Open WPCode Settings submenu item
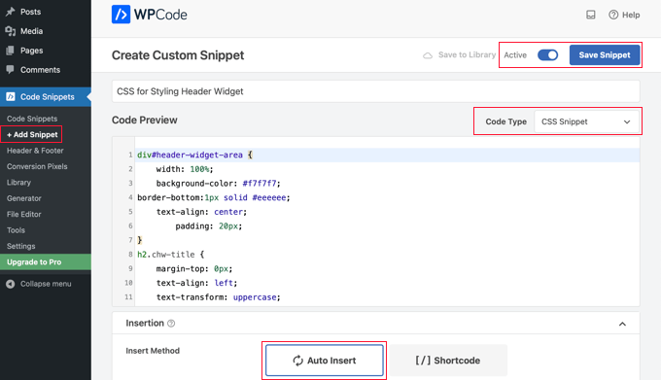This screenshot has height=380, width=661. [21, 247]
